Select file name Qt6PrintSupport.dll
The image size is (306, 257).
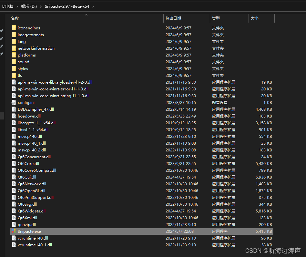(36, 198)
